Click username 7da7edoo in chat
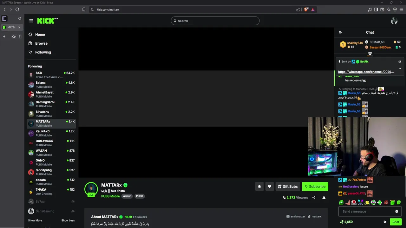 [x=359, y=180]
